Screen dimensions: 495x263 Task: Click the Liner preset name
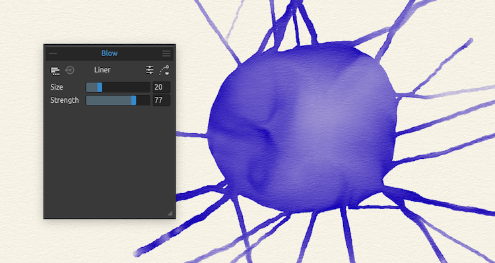[102, 70]
